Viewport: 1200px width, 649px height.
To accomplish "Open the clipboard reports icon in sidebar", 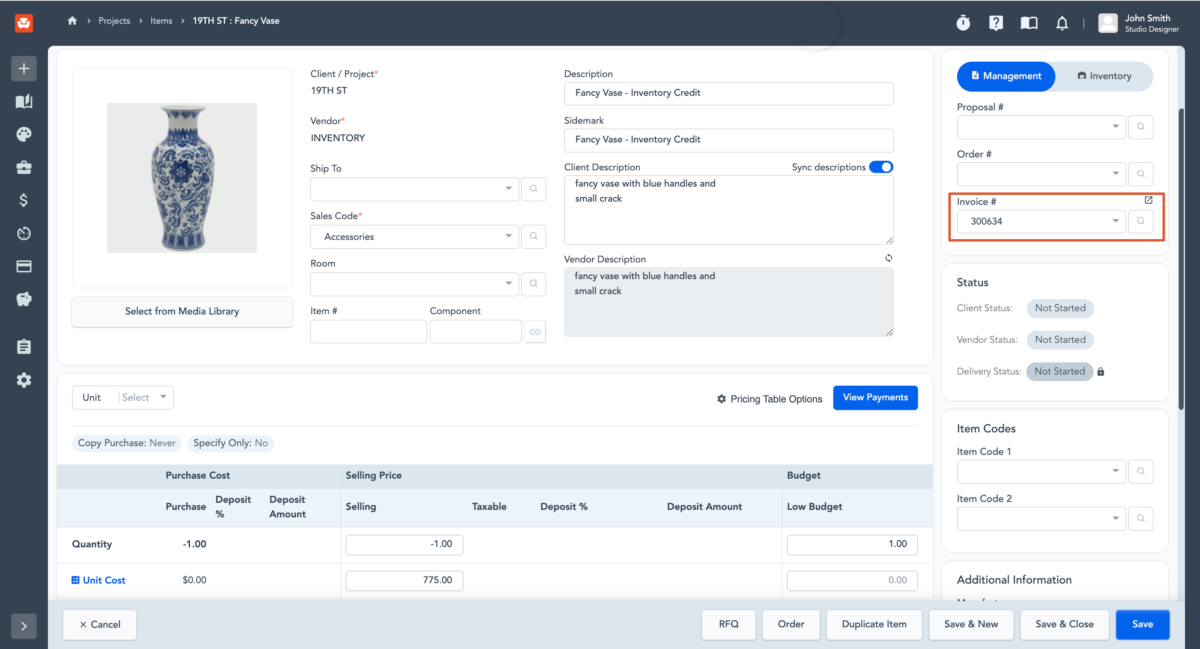I will (x=24, y=347).
